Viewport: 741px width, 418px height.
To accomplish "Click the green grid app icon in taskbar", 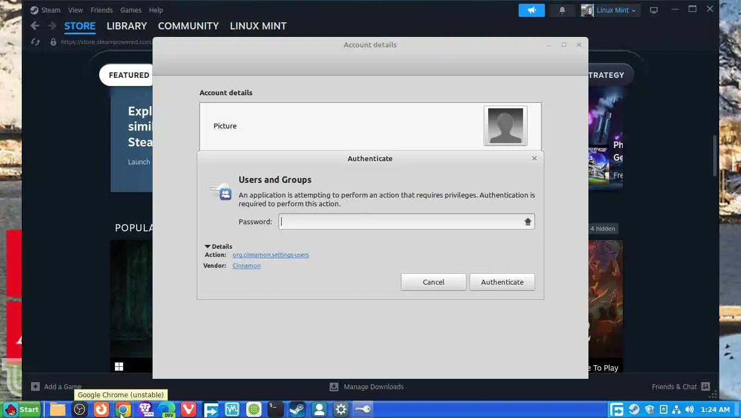I will click(x=254, y=409).
